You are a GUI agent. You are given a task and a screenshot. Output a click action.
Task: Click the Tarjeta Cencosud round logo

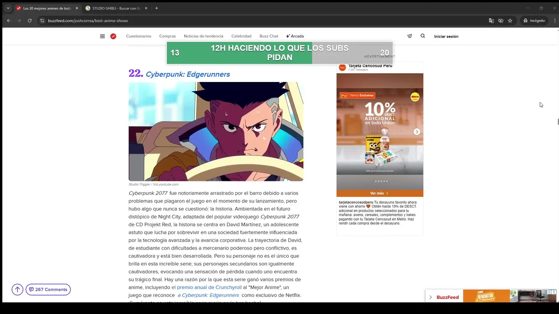(342, 67)
